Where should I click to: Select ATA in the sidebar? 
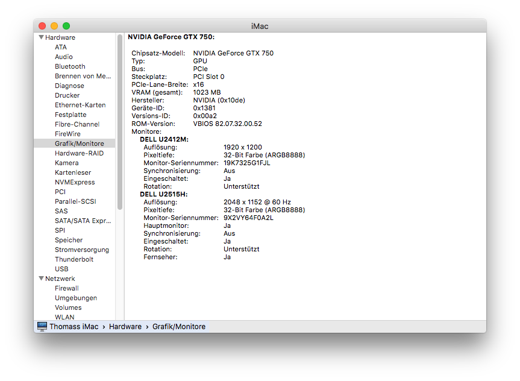[x=61, y=47]
